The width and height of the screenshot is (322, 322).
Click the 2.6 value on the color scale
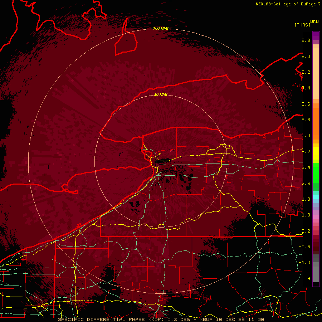tap(306, 183)
